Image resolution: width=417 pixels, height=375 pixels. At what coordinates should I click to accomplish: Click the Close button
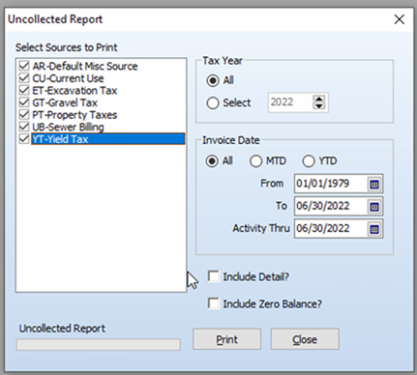point(305,339)
